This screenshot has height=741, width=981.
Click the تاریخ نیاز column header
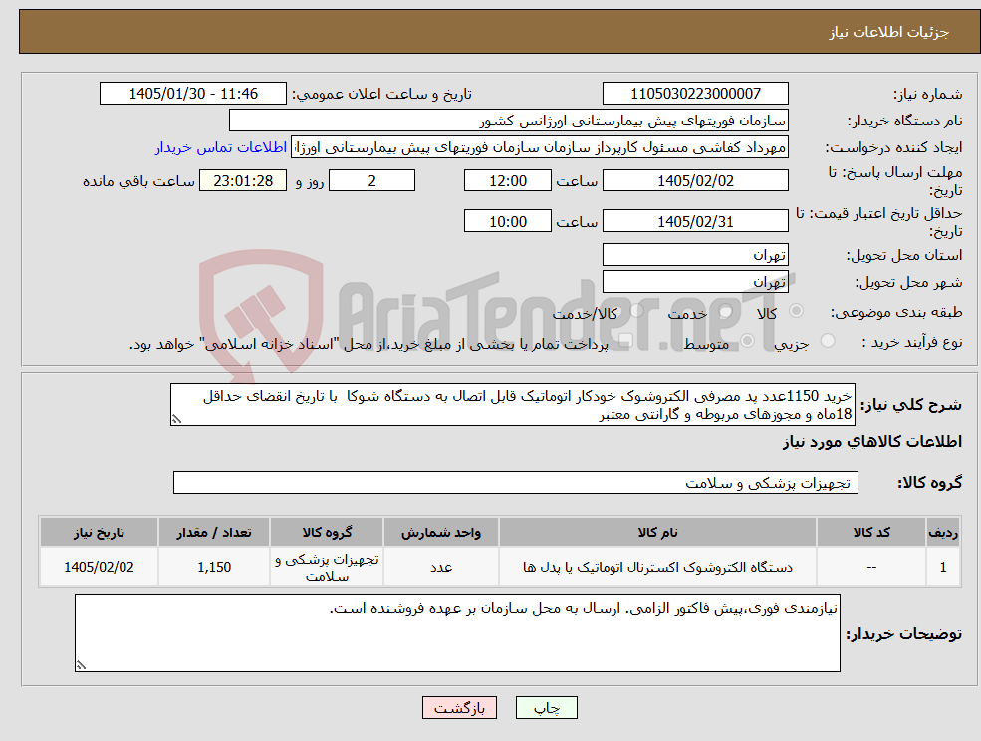(x=99, y=532)
